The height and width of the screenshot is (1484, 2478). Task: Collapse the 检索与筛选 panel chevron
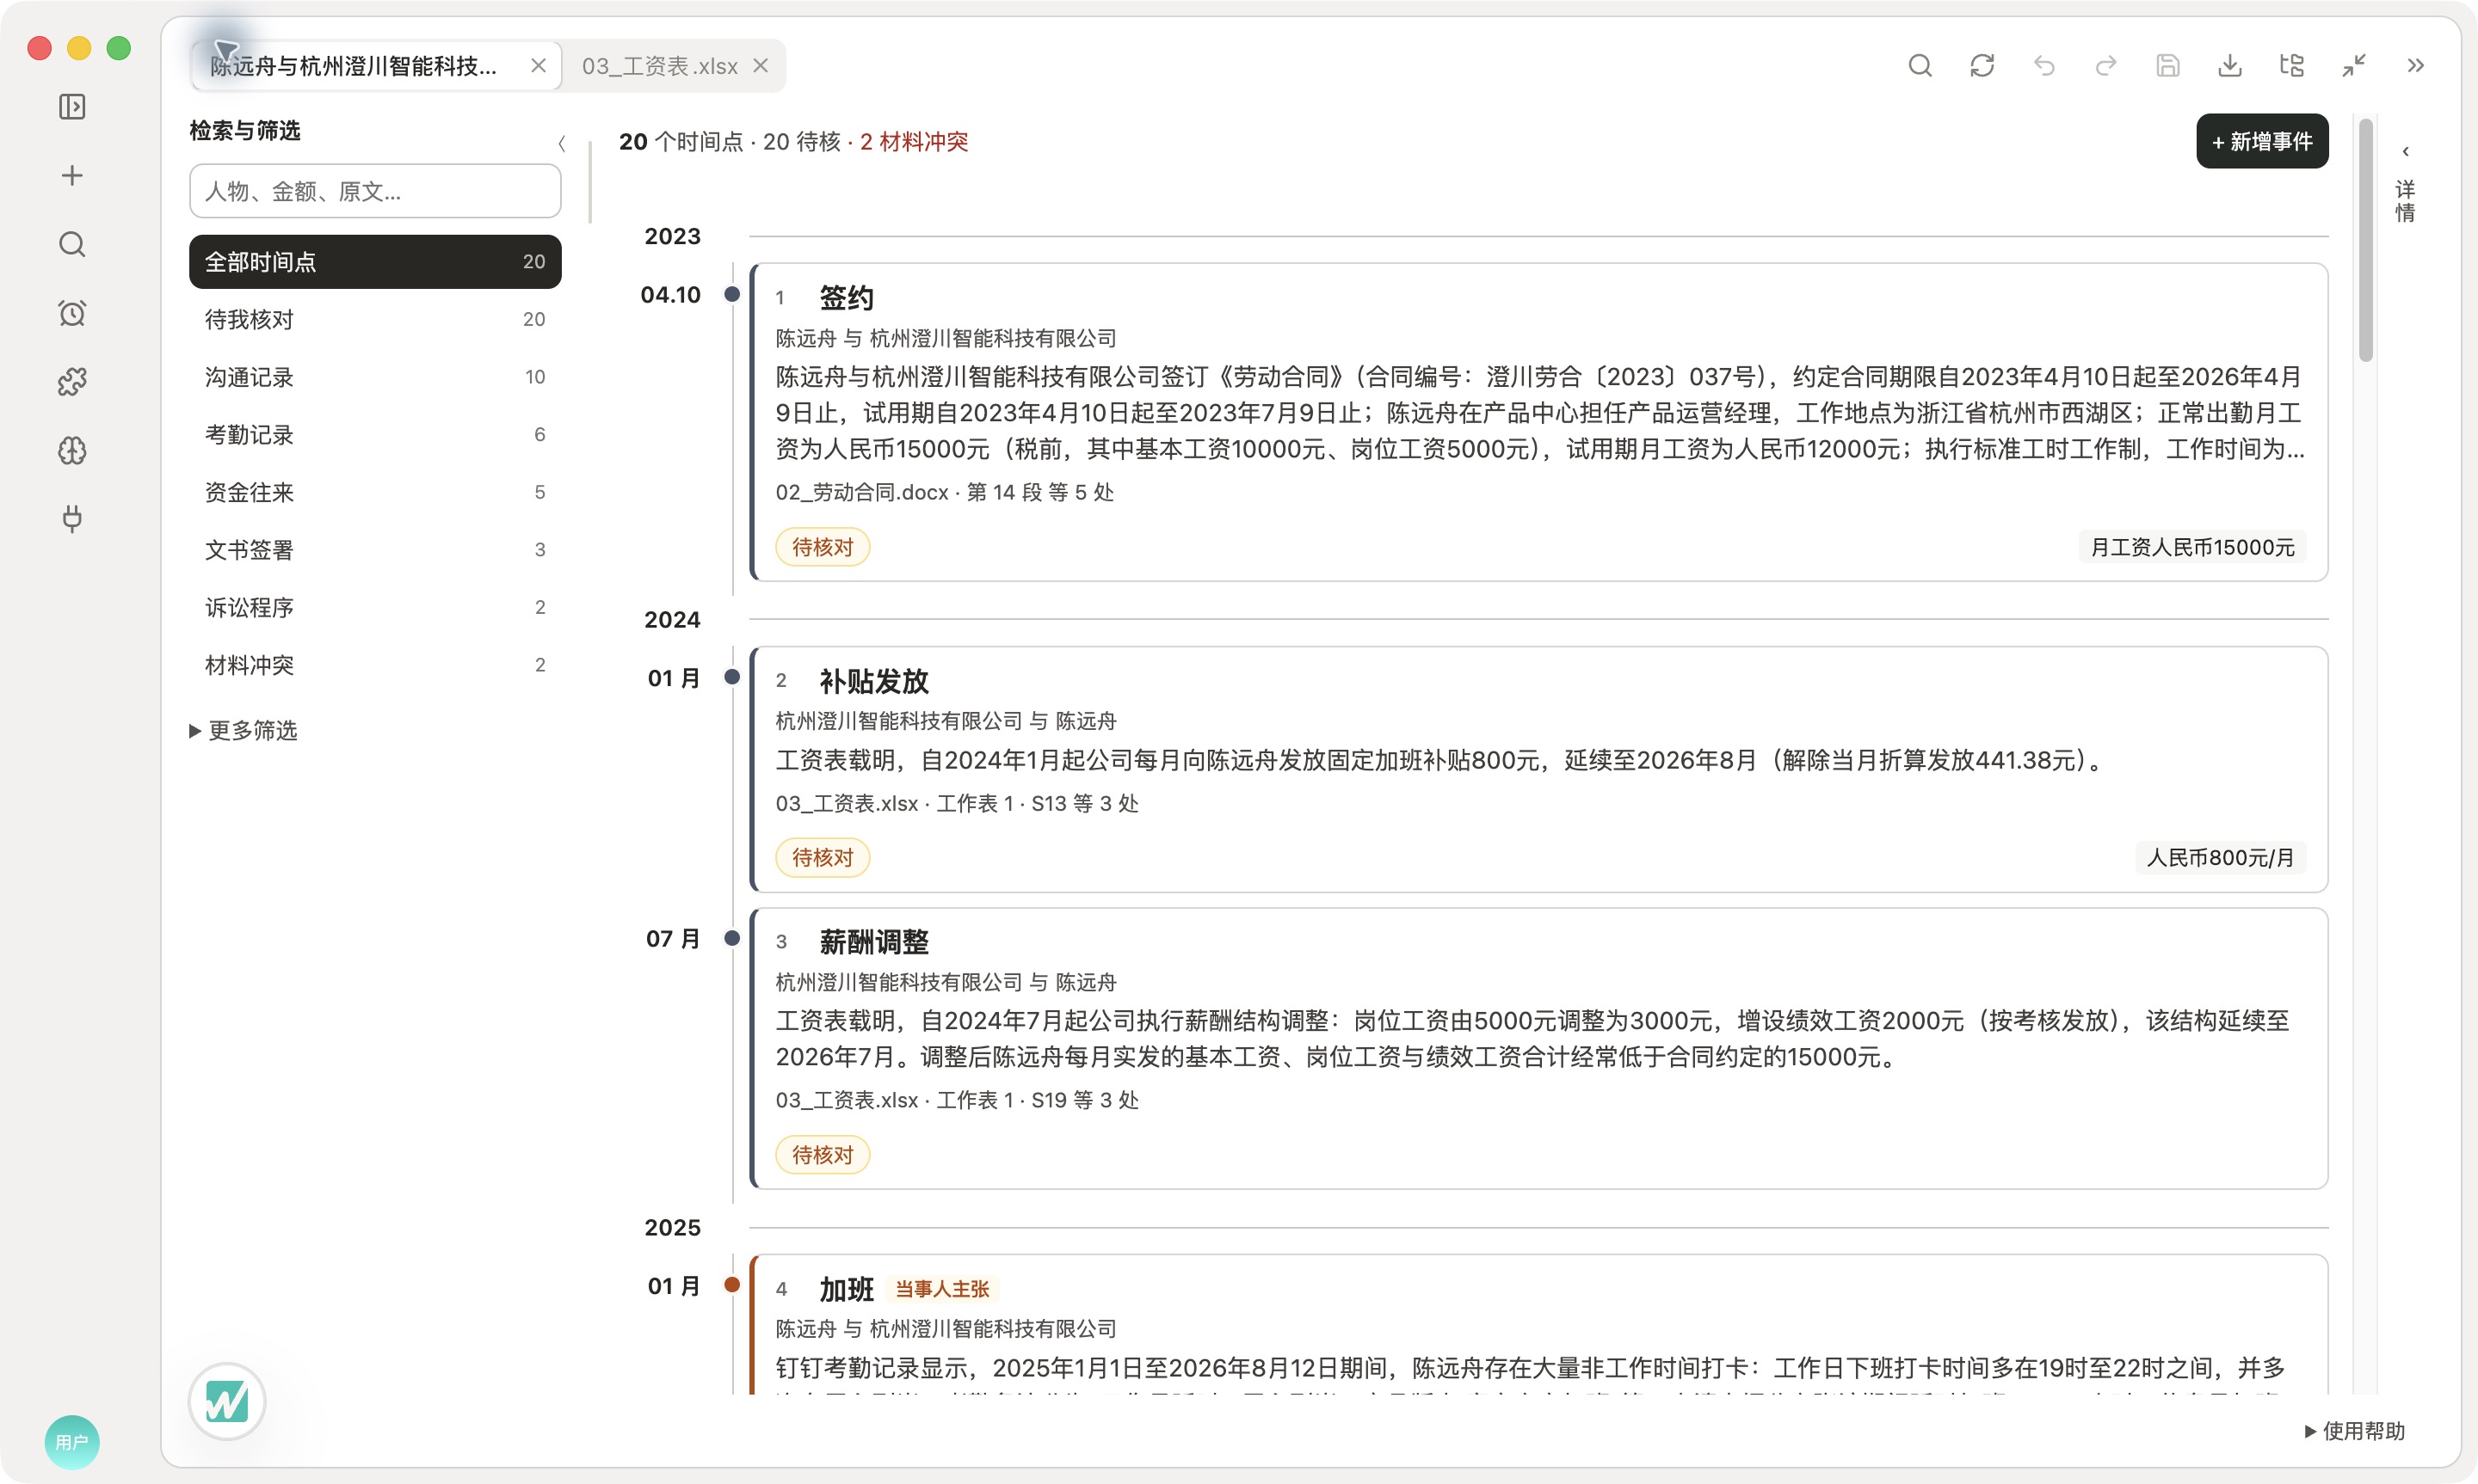tap(561, 143)
